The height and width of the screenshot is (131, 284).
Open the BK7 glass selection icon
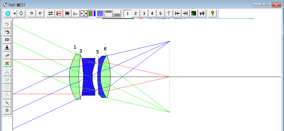(75, 13)
